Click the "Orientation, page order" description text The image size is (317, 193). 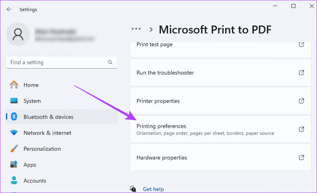pyautogui.click(x=205, y=133)
